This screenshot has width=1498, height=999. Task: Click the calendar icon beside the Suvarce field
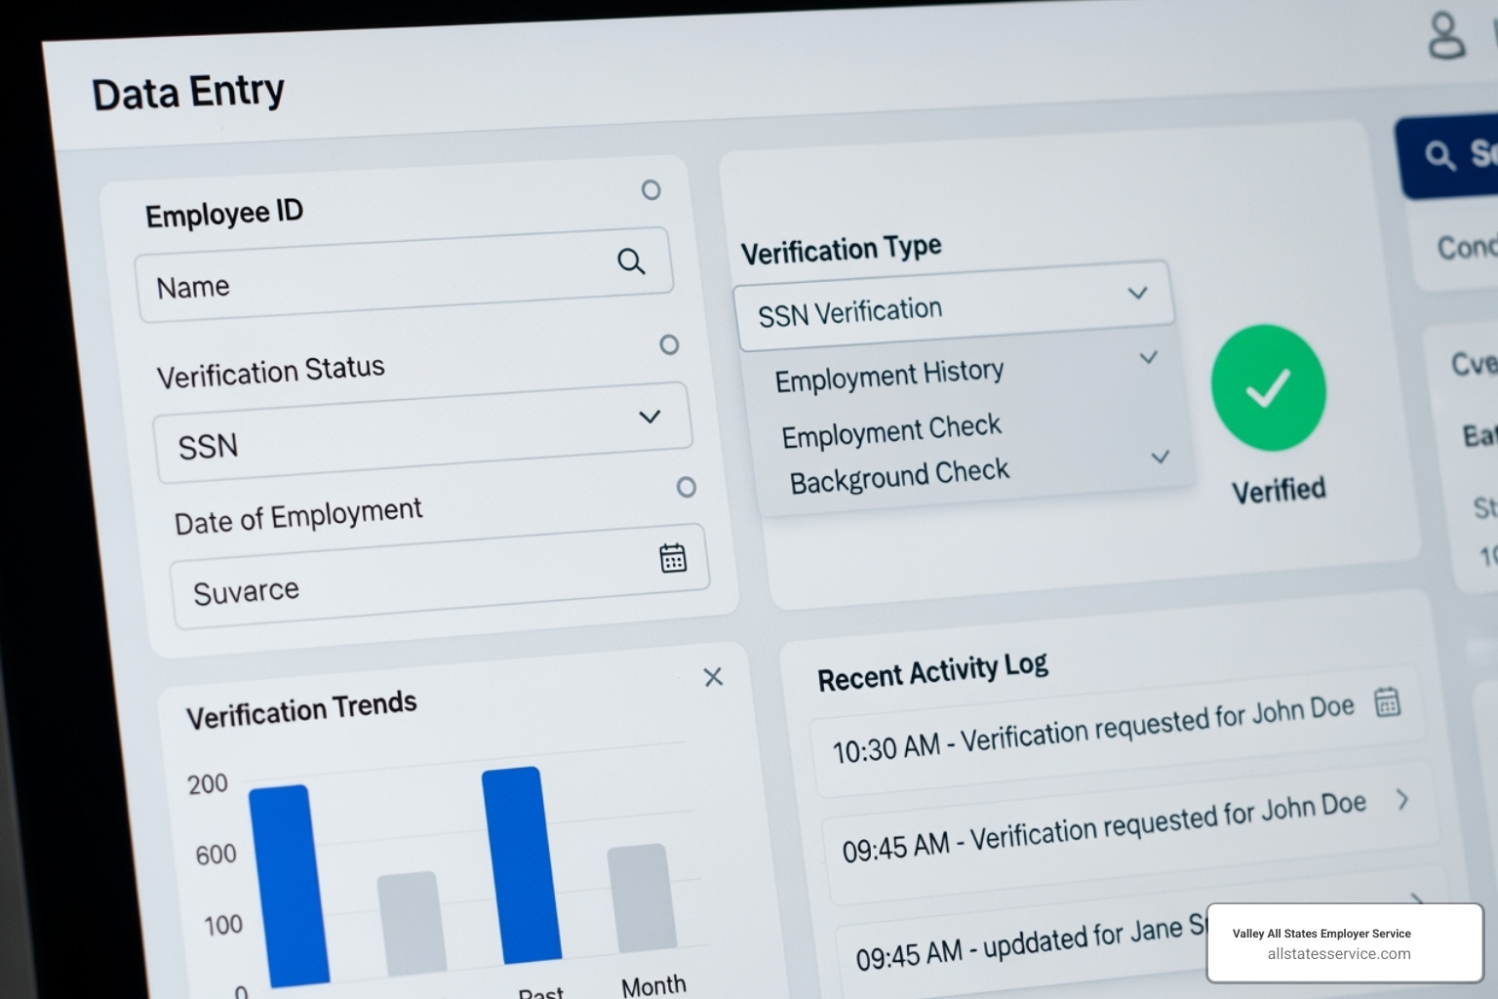[674, 556]
